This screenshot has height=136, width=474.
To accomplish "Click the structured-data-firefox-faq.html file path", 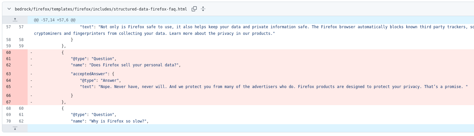I will click(x=101, y=9).
